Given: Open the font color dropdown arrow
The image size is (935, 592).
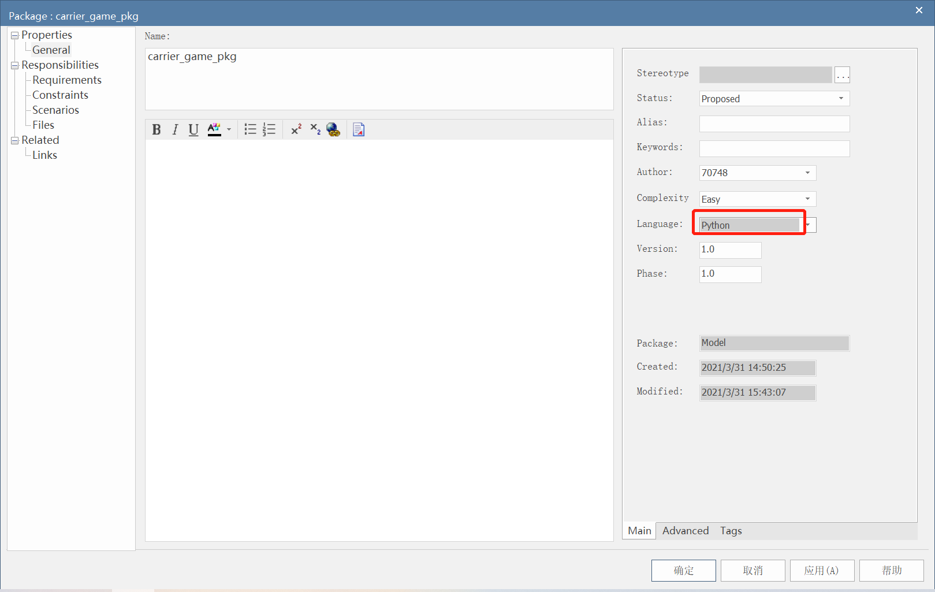Looking at the screenshot, I should 229,129.
